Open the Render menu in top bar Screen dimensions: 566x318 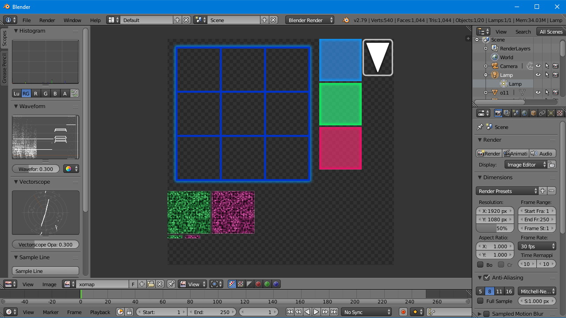pyautogui.click(x=47, y=20)
